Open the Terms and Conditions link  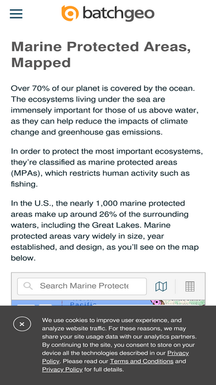point(142,361)
